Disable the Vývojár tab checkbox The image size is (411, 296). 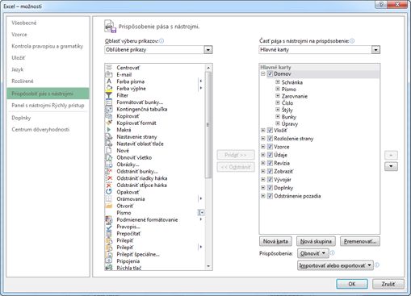click(x=270, y=180)
